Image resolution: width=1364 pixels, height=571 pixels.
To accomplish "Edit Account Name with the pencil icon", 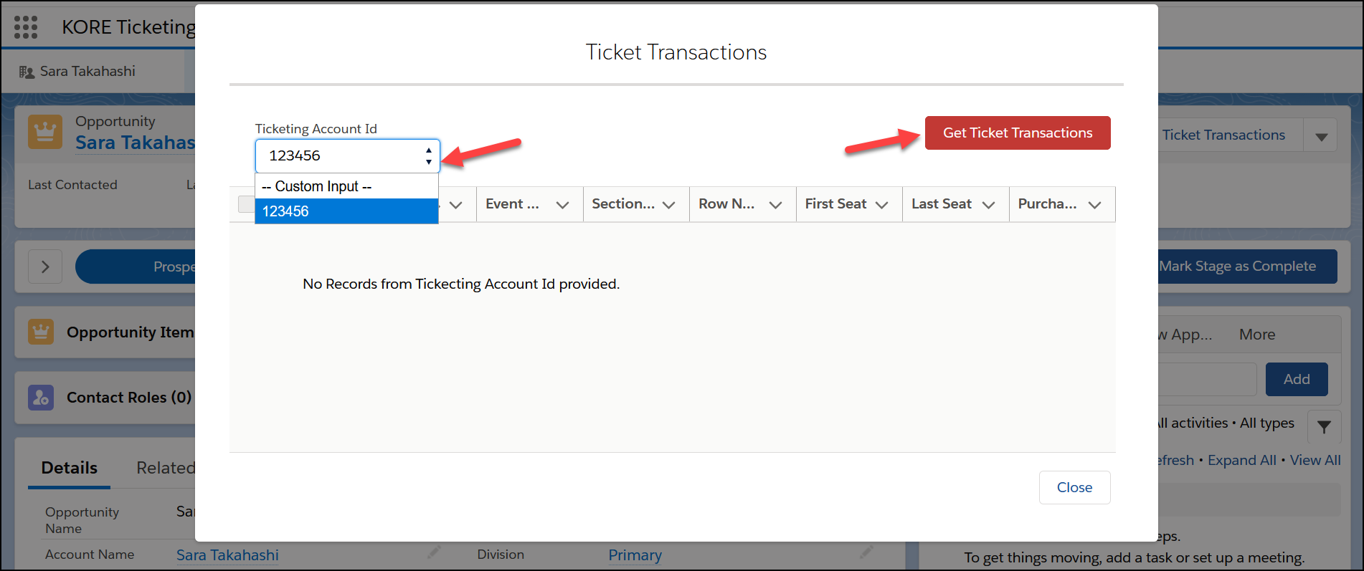I will pyautogui.click(x=434, y=552).
